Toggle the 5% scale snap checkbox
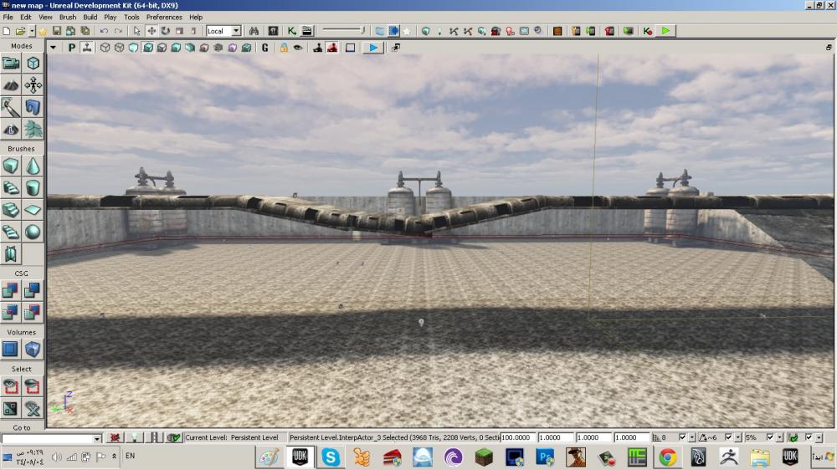Viewport: 837px width, 470px height. pos(770,437)
